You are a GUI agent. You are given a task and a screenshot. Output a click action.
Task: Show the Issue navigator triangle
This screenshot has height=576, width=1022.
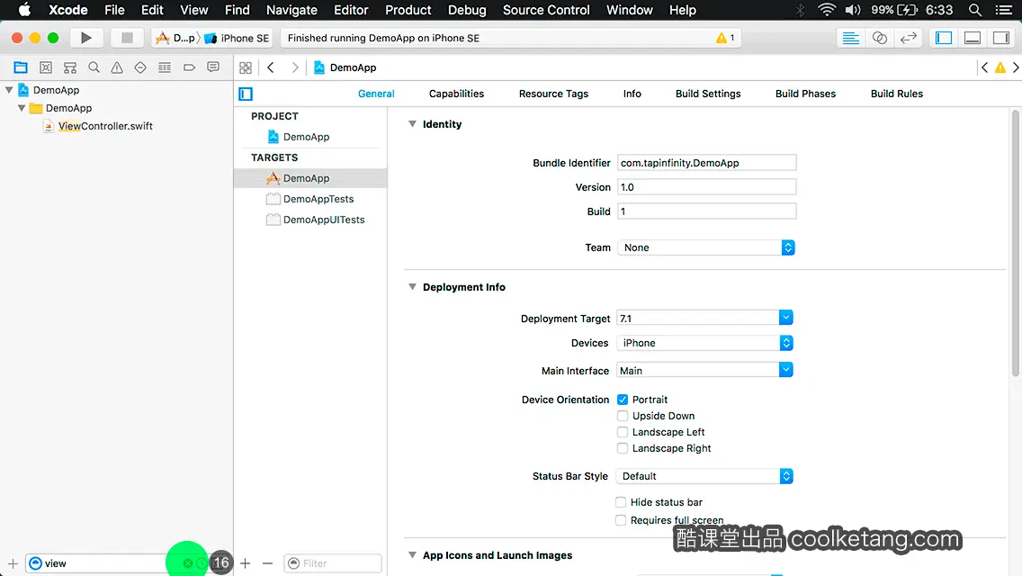[117, 67]
